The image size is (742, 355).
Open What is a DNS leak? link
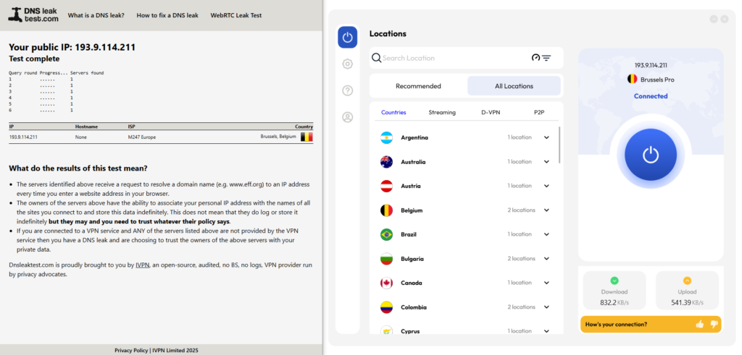pos(96,15)
